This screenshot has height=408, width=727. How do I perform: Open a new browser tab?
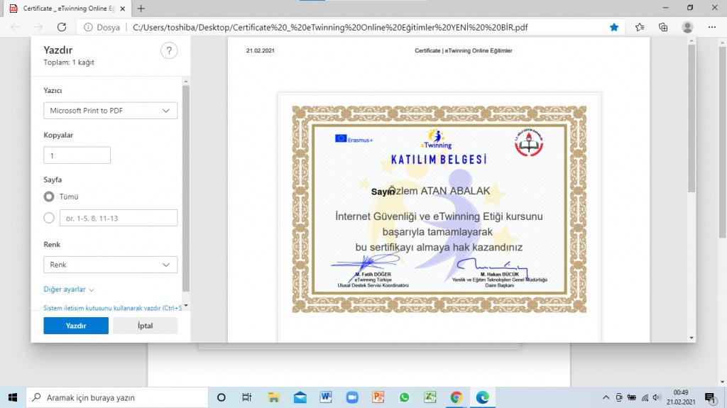click(141, 9)
